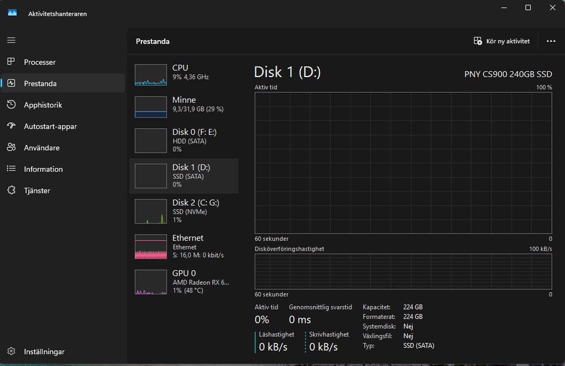
Task: Click the CPU label
Action: coord(180,68)
